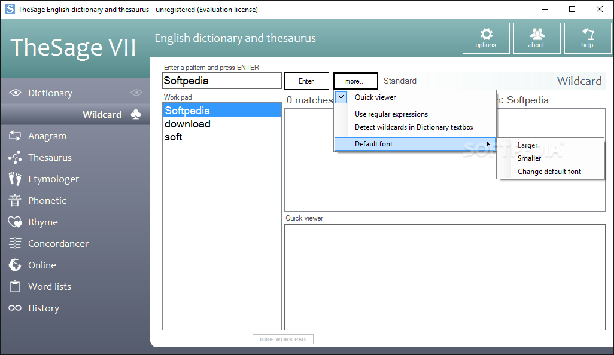Select Softpedia in the work pad
Viewport: 614px width, 355px height.
(x=222, y=110)
